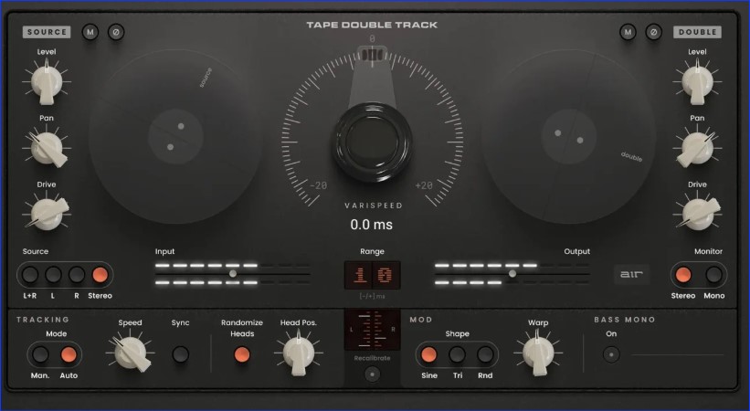The image size is (750, 411).
Task: Click the Mod Warp knob
Action: (538, 354)
